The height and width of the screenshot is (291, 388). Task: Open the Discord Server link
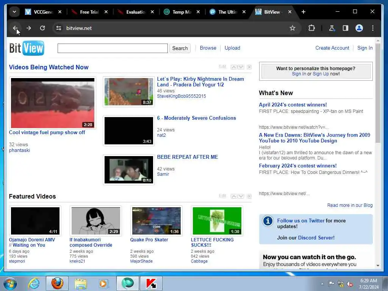[316, 238]
